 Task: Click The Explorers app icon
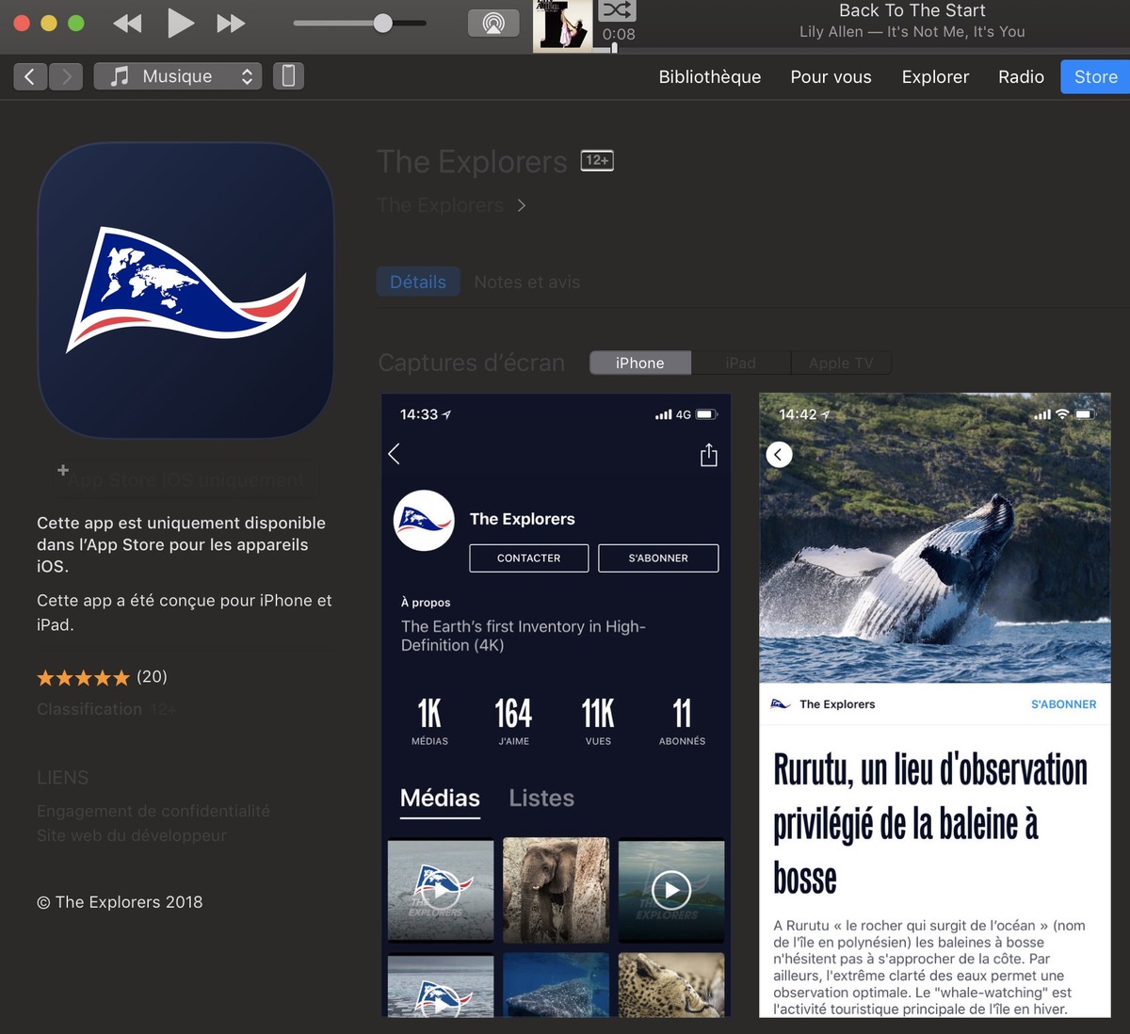click(x=186, y=290)
